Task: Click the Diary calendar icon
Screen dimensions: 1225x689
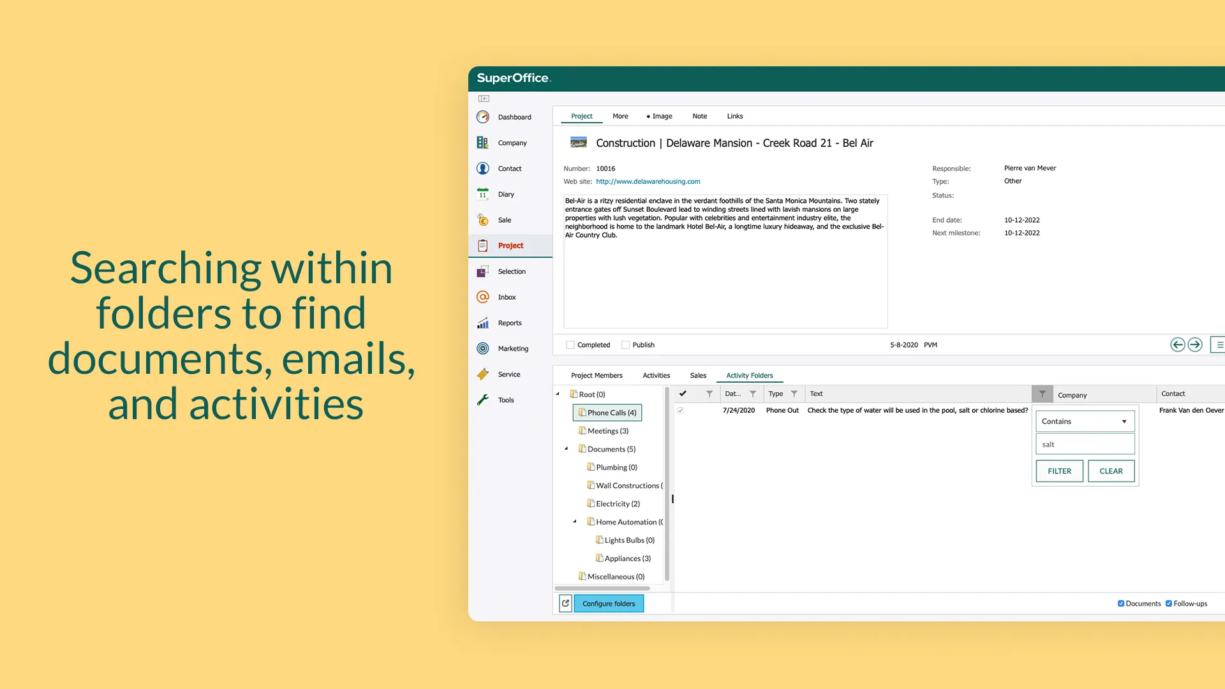Action: (483, 194)
